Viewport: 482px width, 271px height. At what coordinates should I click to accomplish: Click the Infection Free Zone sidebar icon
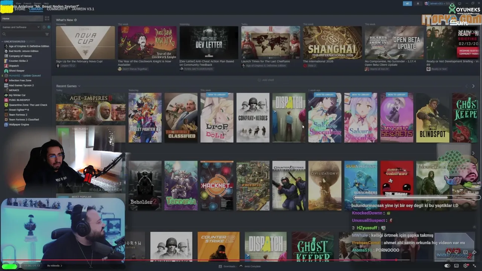(6, 81)
